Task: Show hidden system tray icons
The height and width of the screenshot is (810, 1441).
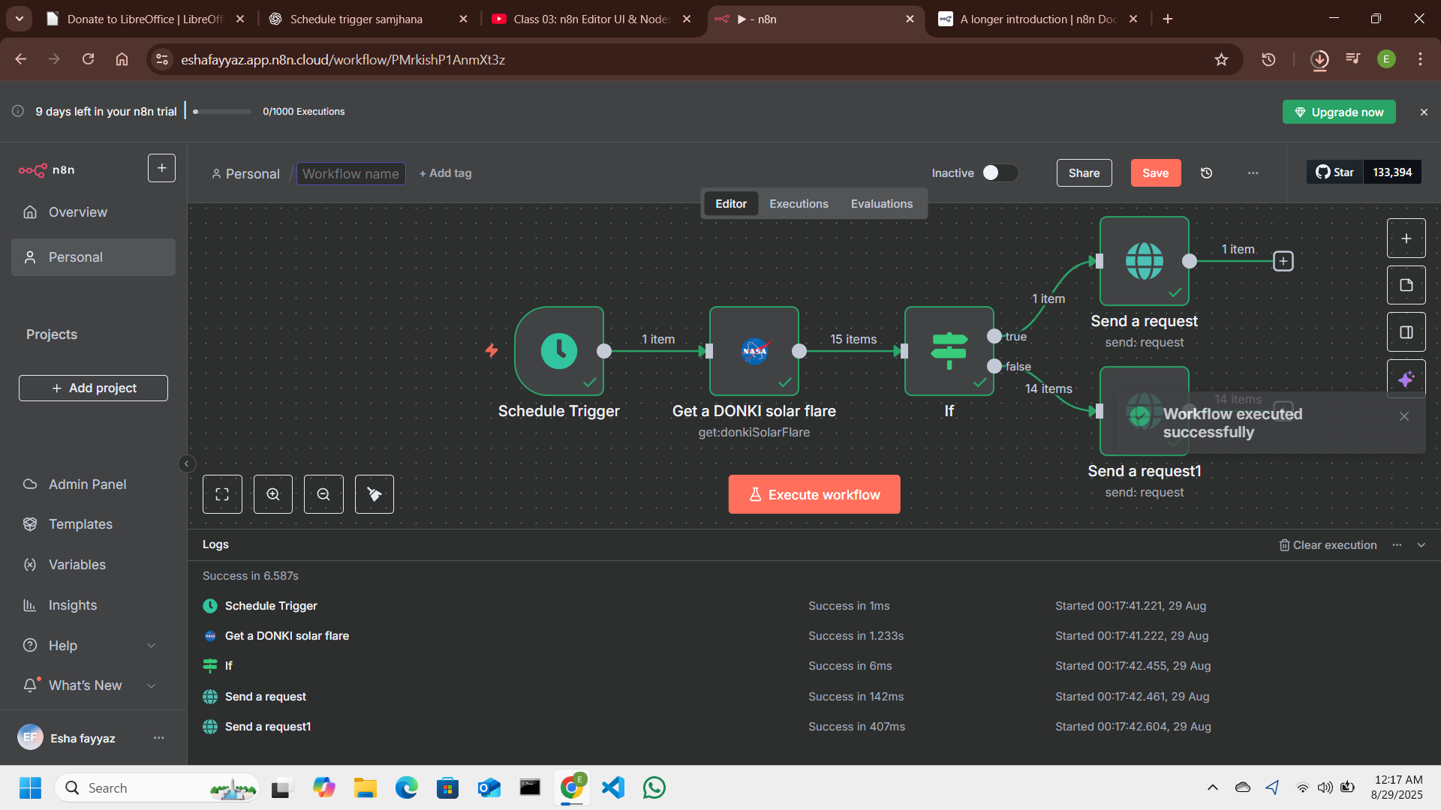Action: pos(1212,787)
